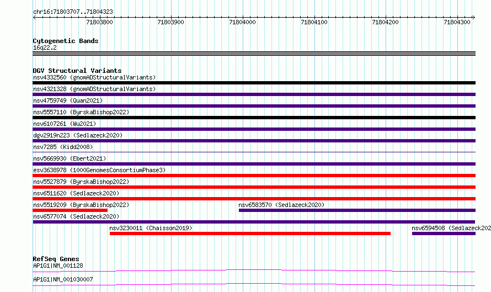Screen dimensions: 491x292
Task: Open dgv2919n223 (Sedlazeck2020) label
Action: (78, 135)
